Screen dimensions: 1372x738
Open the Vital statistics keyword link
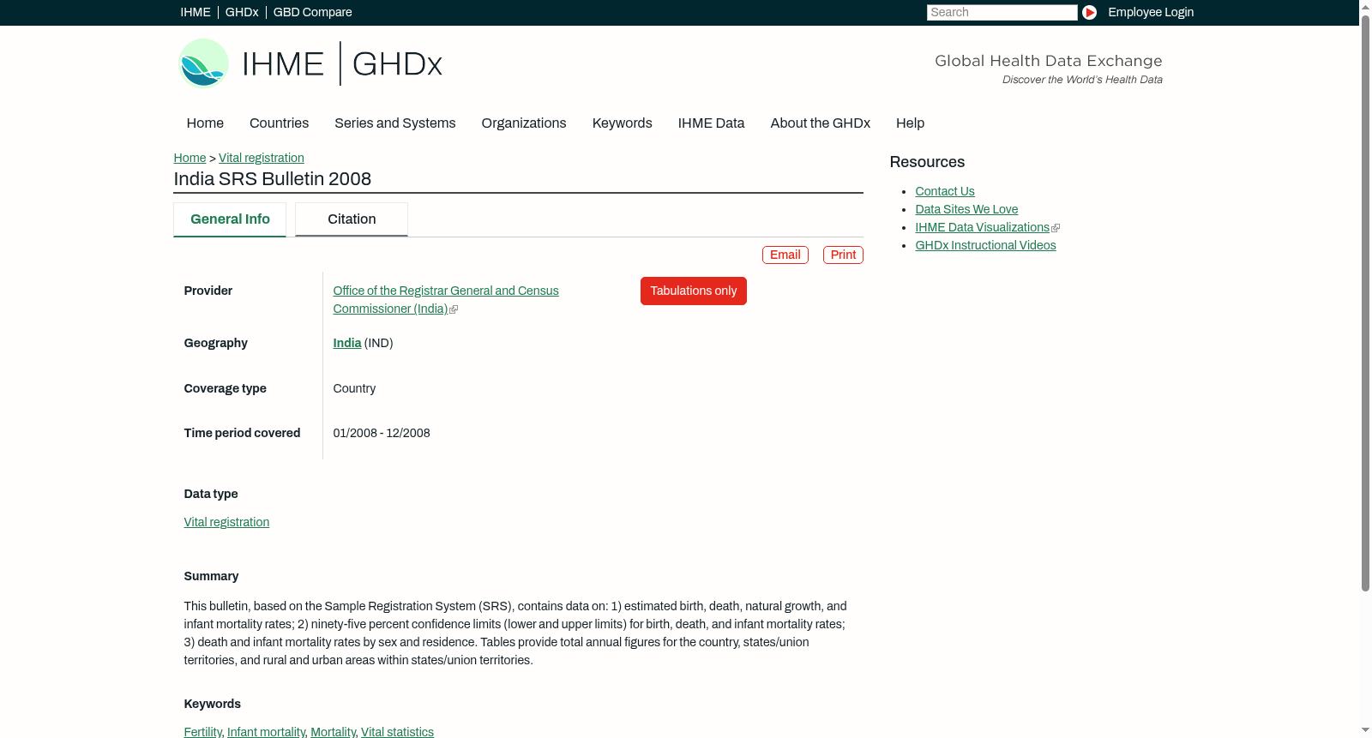[397, 731]
